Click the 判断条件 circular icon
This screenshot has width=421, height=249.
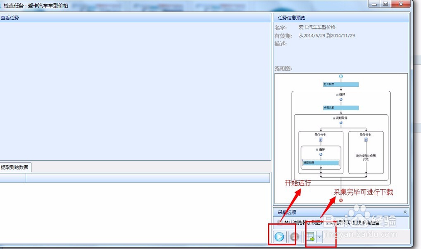[341, 123]
